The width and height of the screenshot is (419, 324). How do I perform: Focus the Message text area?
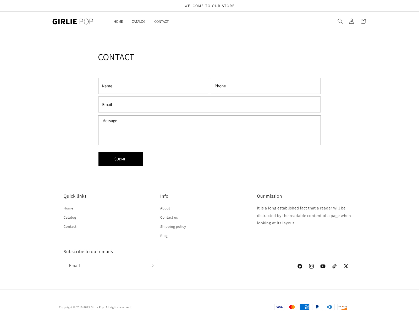point(209,130)
